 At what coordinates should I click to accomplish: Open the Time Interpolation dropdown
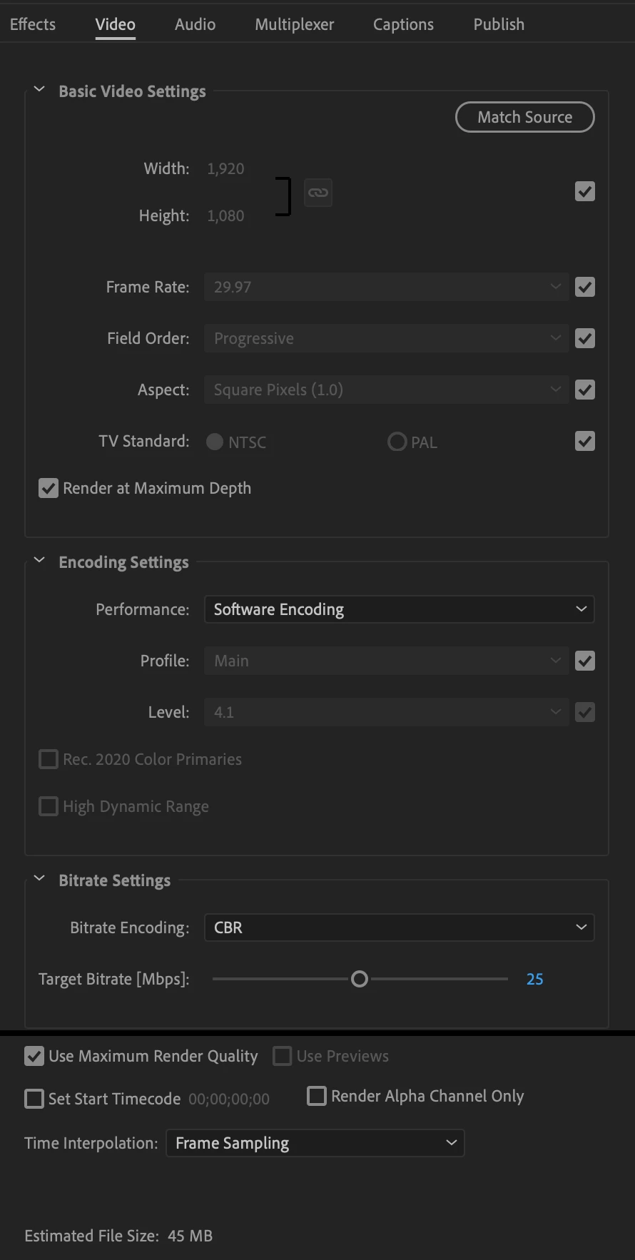(x=315, y=1143)
